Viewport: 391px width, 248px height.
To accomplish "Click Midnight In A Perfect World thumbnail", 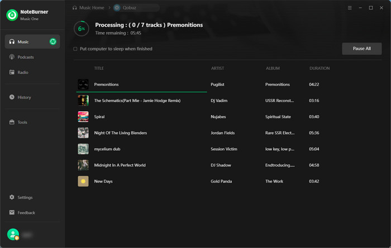I will (x=83, y=165).
